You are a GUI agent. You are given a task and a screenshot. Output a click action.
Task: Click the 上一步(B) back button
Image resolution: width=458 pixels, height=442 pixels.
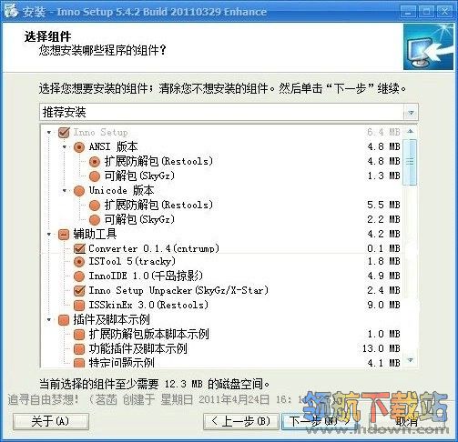pyautogui.click(x=241, y=421)
